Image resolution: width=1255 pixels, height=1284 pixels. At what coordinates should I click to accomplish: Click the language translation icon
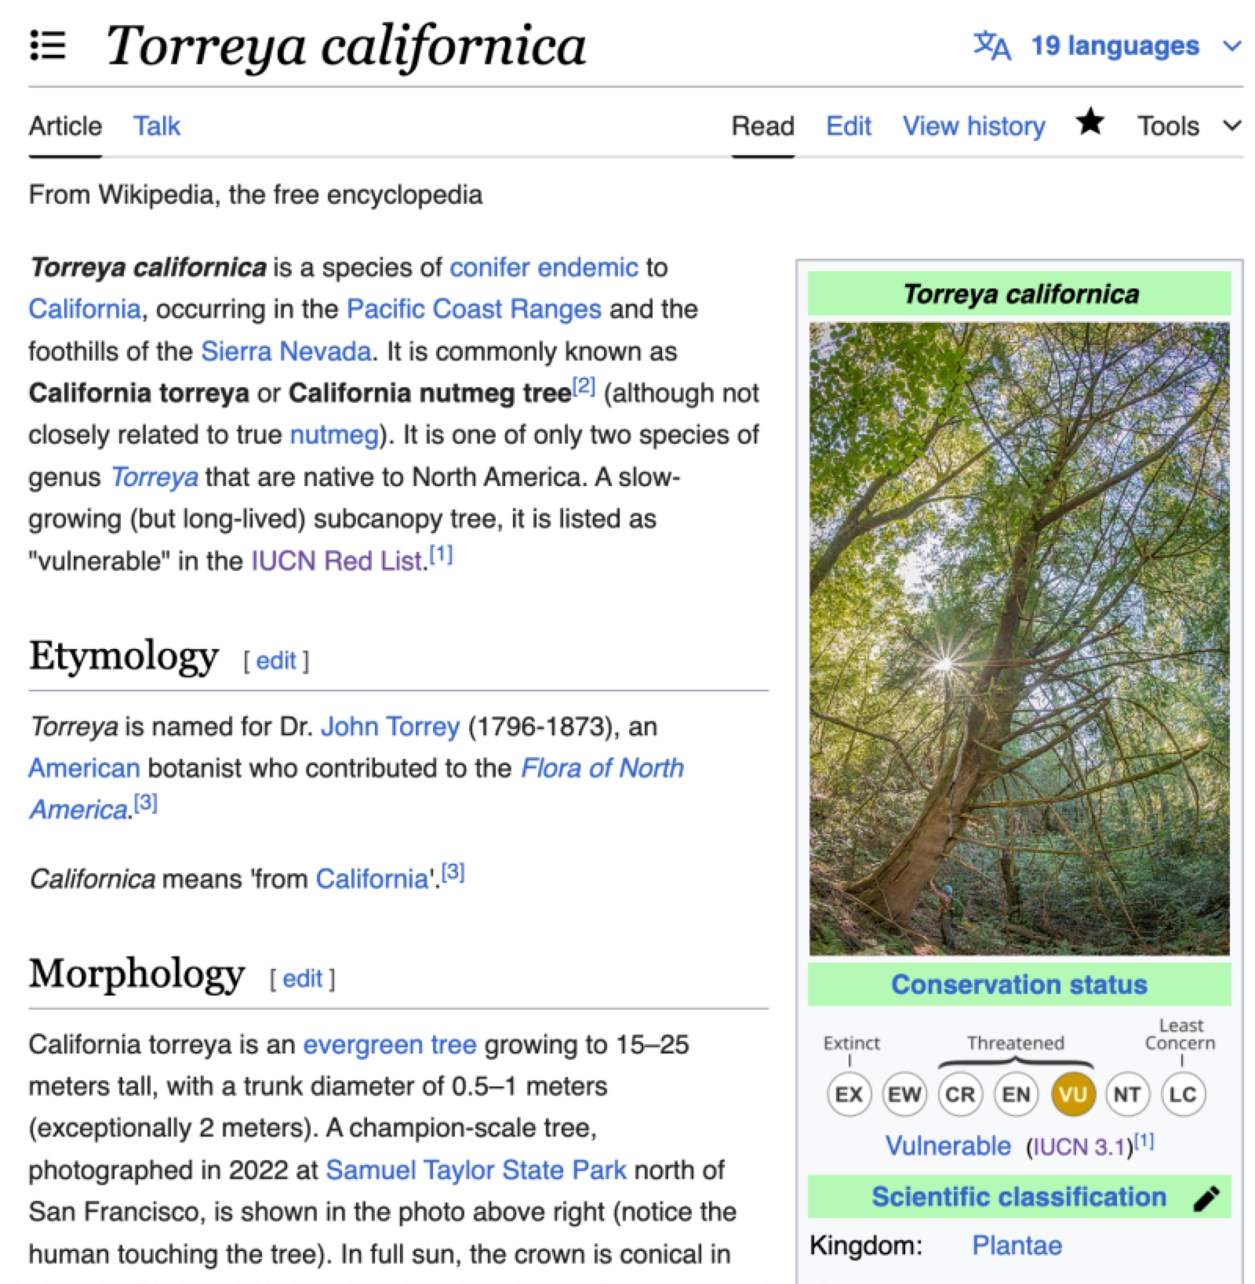991,45
